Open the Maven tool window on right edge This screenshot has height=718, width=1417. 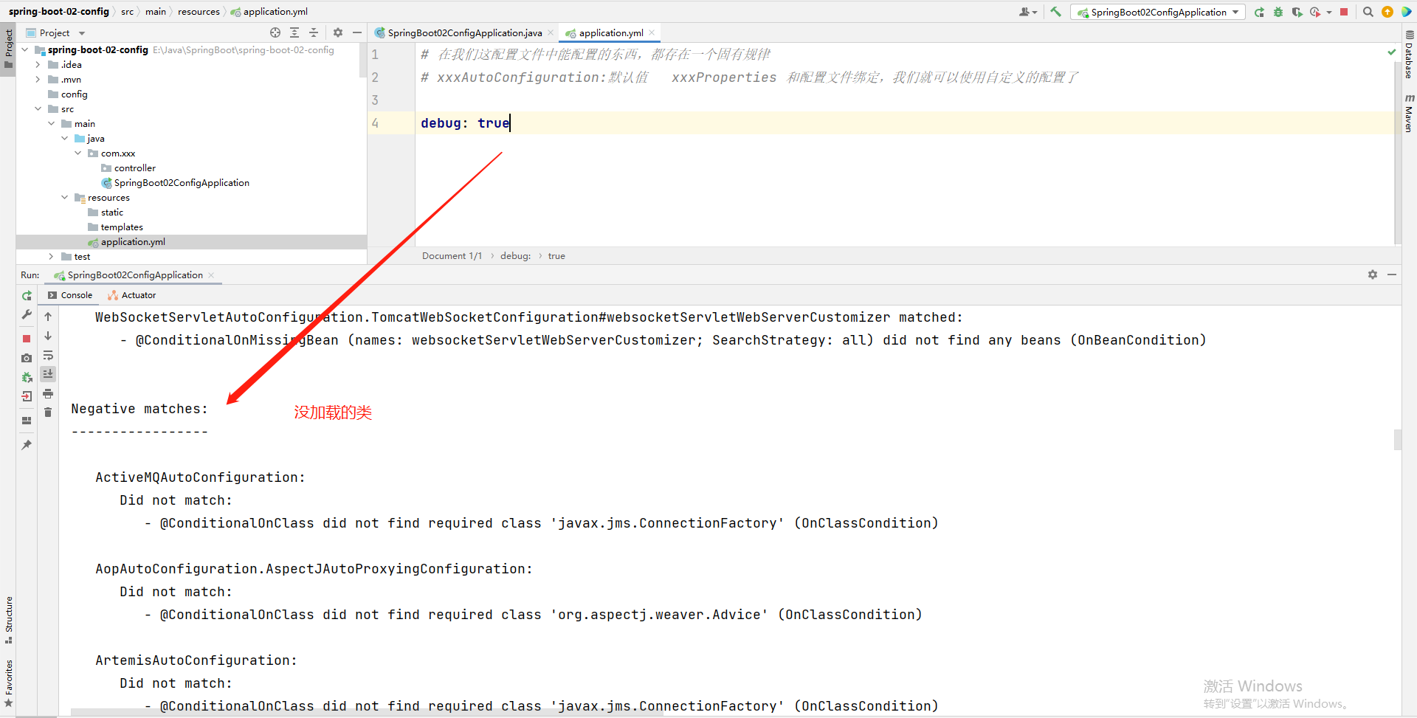1410,113
